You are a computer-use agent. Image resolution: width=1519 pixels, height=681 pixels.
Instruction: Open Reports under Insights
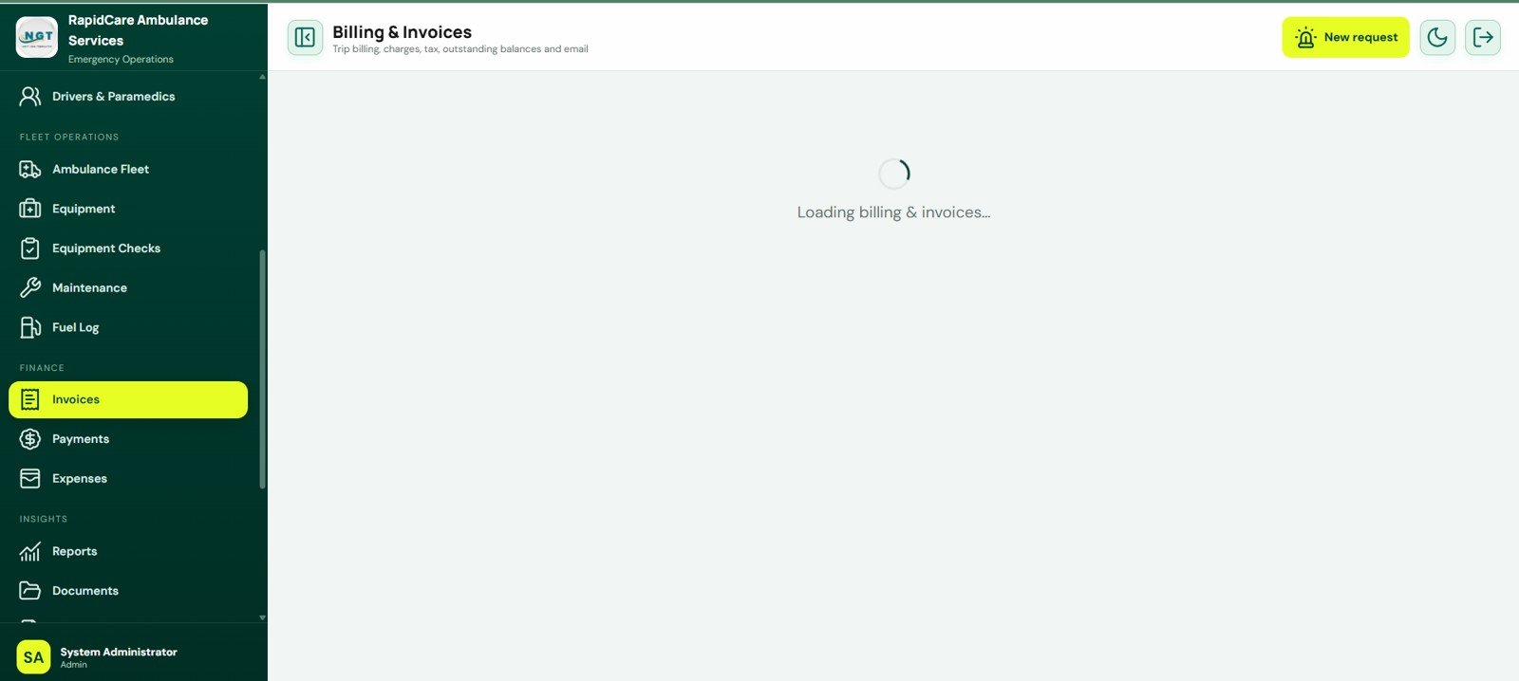128,552
